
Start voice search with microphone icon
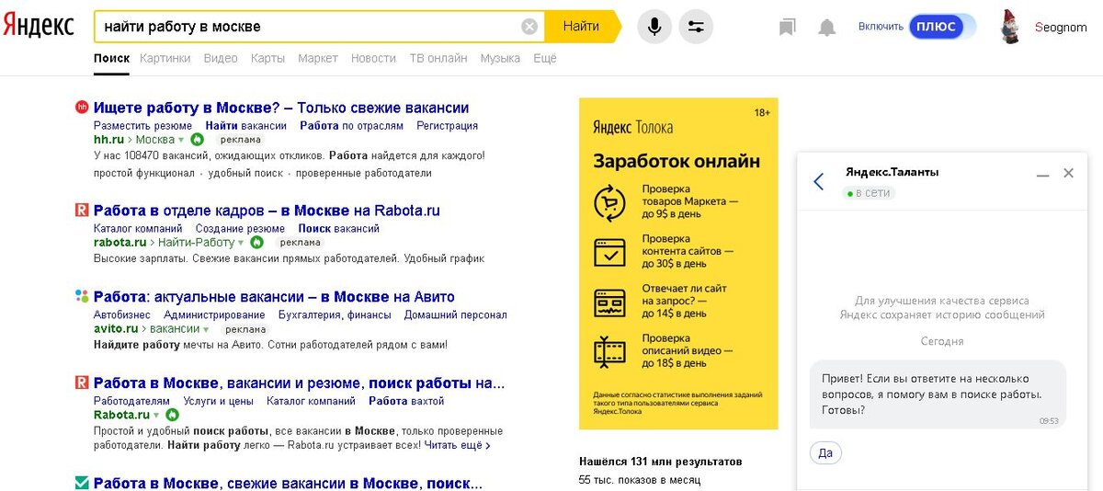654,27
